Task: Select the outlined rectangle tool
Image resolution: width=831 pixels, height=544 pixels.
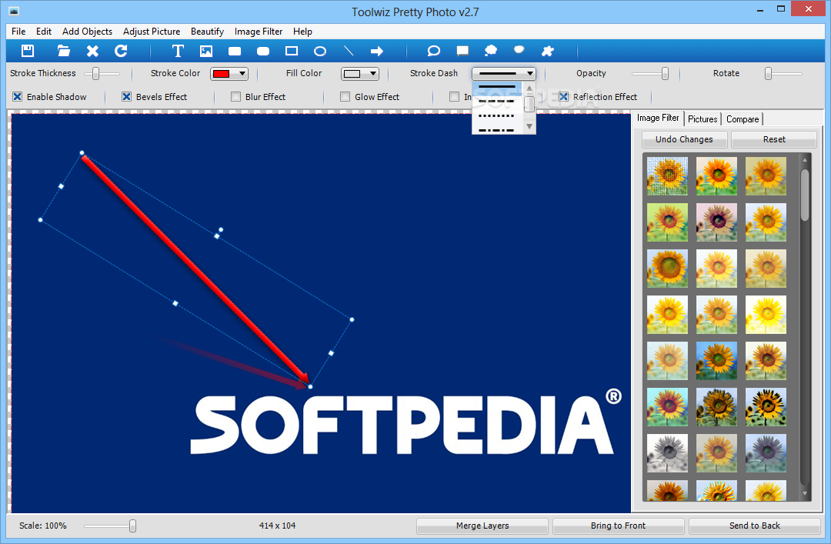Action: click(x=292, y=51)
